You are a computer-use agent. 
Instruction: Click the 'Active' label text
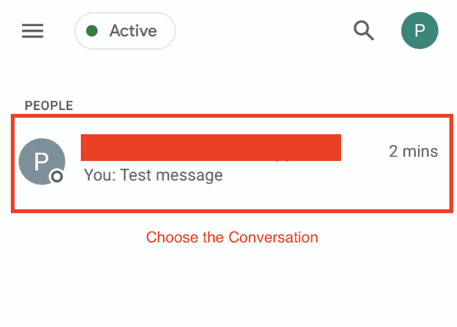coord(133,31)
